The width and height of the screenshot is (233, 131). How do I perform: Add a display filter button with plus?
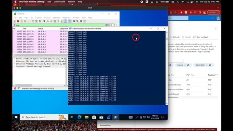[116, 25]
